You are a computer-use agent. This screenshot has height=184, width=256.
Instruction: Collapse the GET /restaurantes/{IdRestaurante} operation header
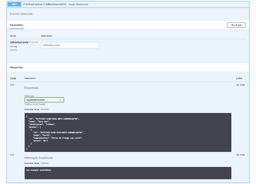pos(128,4)
